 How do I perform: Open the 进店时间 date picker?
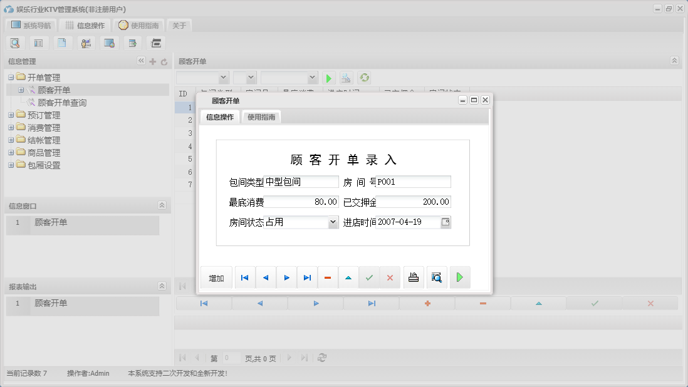point(445,222)
